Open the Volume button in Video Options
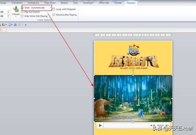The width and height of the screenshot is (196, 135). [x=16, y=12]
